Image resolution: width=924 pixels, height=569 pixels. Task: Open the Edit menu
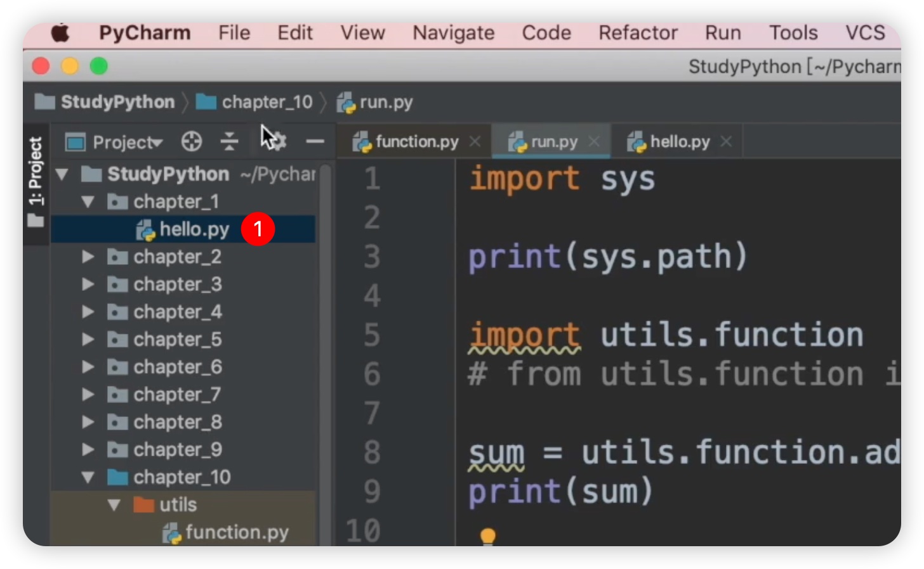pos(295,33)
